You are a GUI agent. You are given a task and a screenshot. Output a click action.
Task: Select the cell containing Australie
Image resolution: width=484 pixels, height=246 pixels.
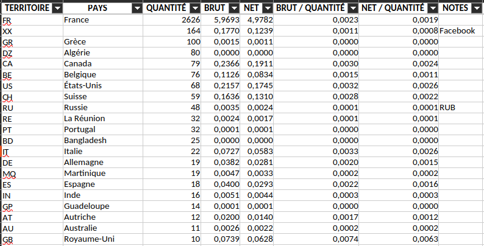click(x=103, y=228)
